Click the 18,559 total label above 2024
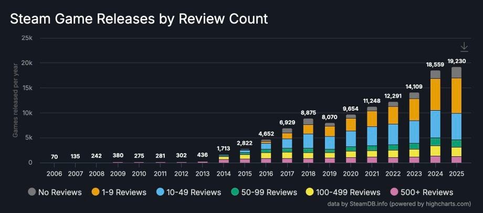The width and height of the screenshot is (483, 213). (435, 65)
